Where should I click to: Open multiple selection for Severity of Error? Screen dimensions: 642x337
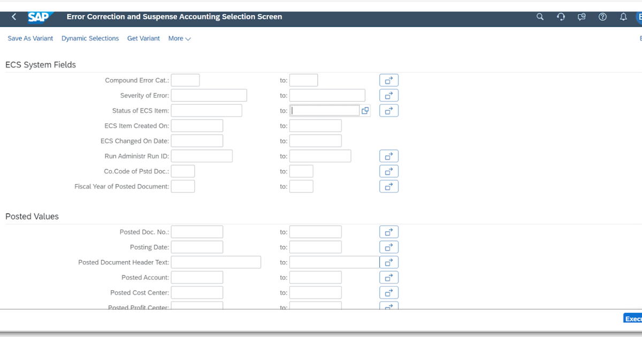(389, 95)
